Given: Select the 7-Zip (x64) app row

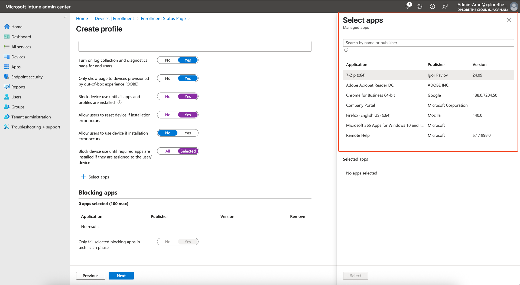Looking at the screenshot, I should tap(428, 75).
